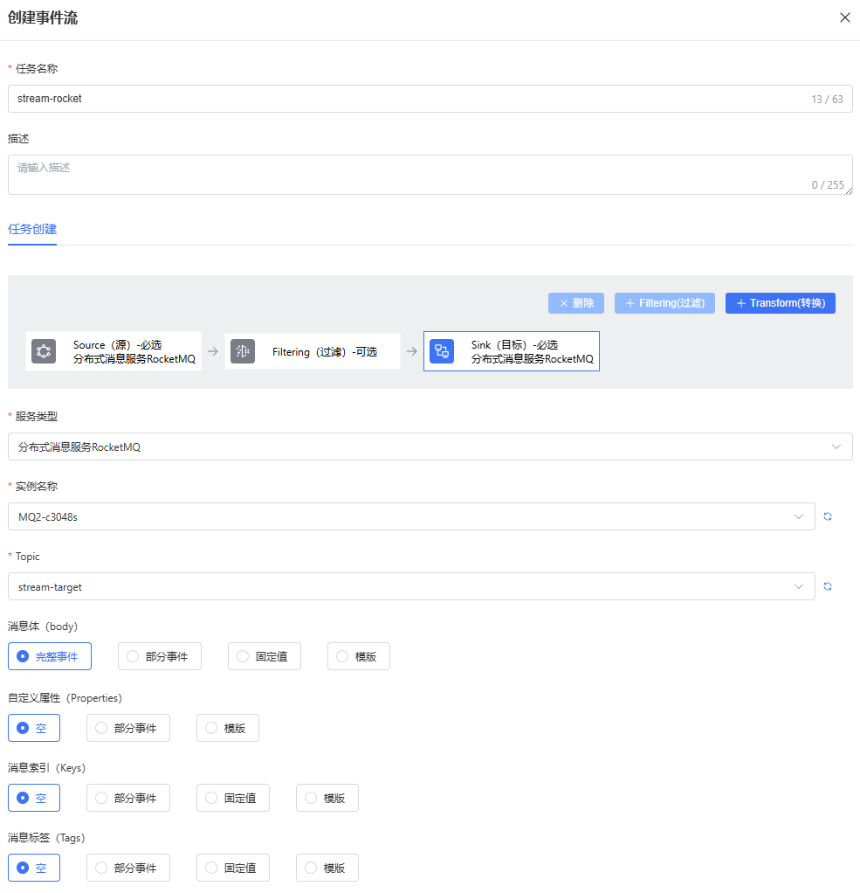This screenshot has height=893, width=860.
Task: Select the Source (源) node card
Action: 114,351
